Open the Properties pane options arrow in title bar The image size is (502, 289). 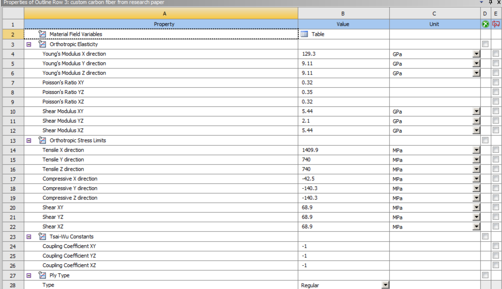(482, 2)
